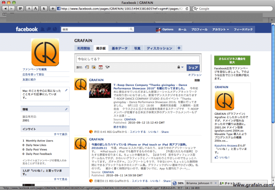Click the Twitter t toolbar button
The image size is (275, 190).
click(44, 9)
